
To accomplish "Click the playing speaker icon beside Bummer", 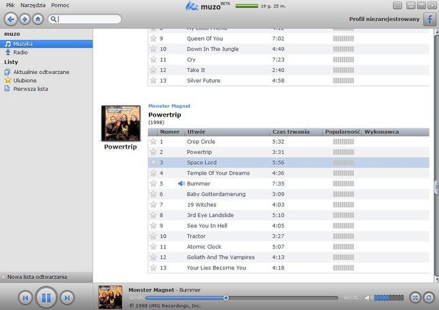I will point(181,184).
